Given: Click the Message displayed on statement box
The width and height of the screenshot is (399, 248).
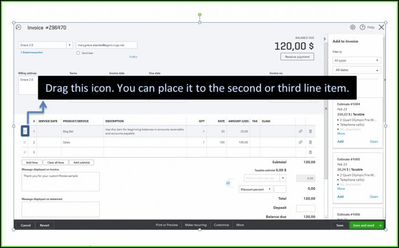Looking at the screenshot, I should [60, 209].
